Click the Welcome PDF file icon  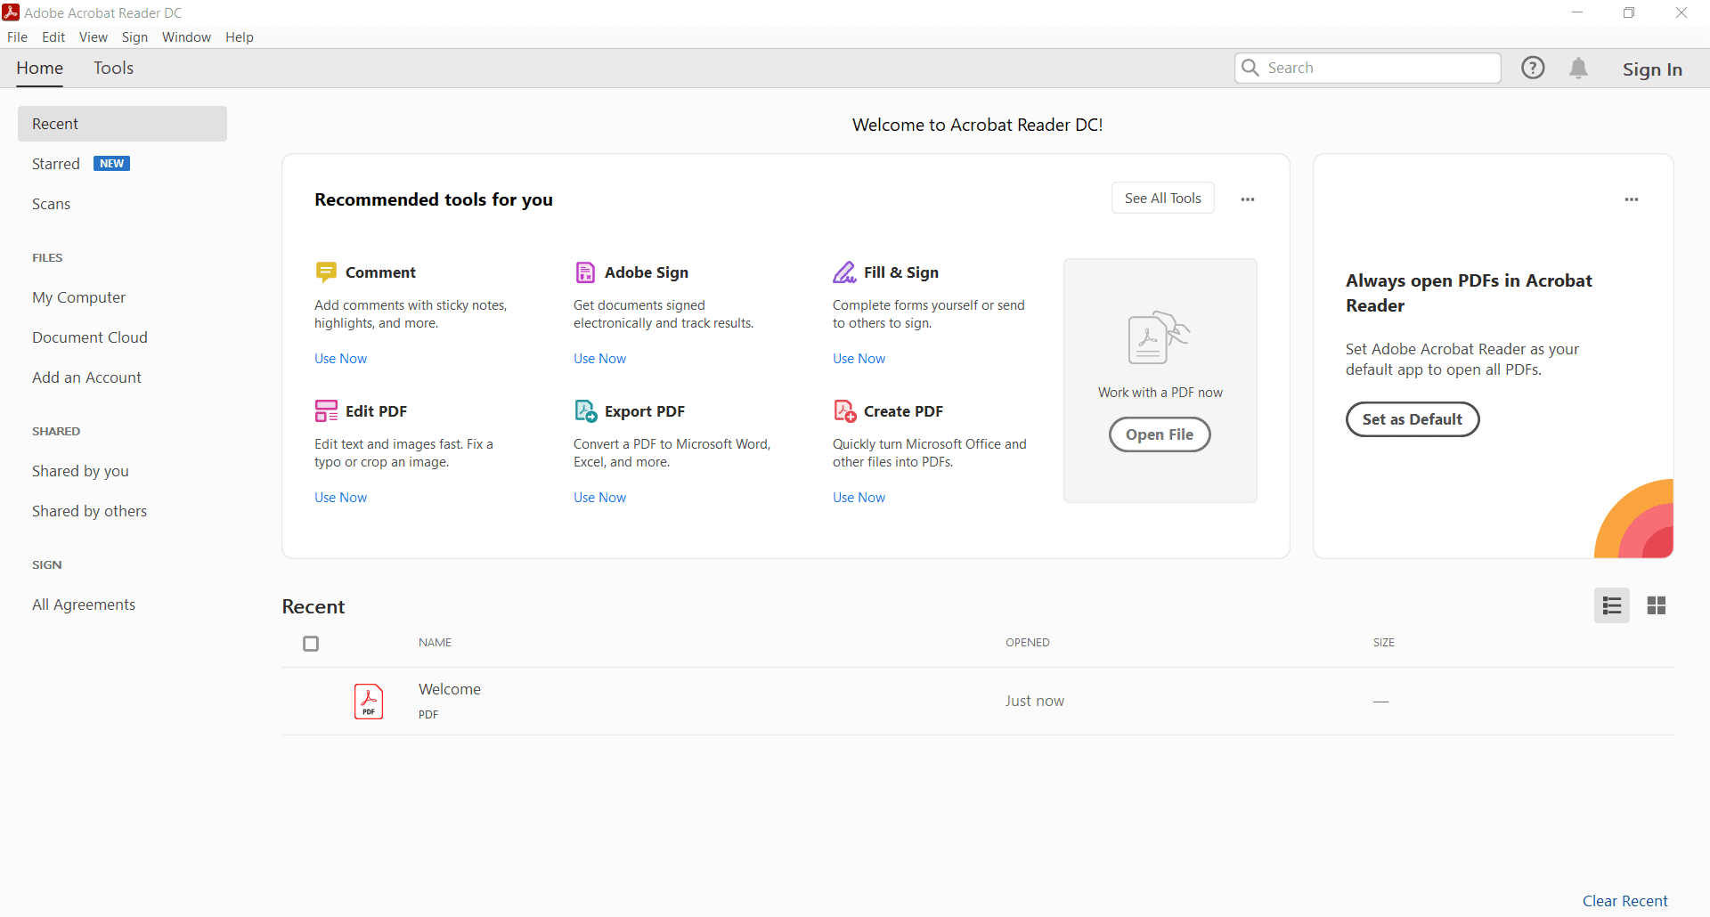coord(369,702)
